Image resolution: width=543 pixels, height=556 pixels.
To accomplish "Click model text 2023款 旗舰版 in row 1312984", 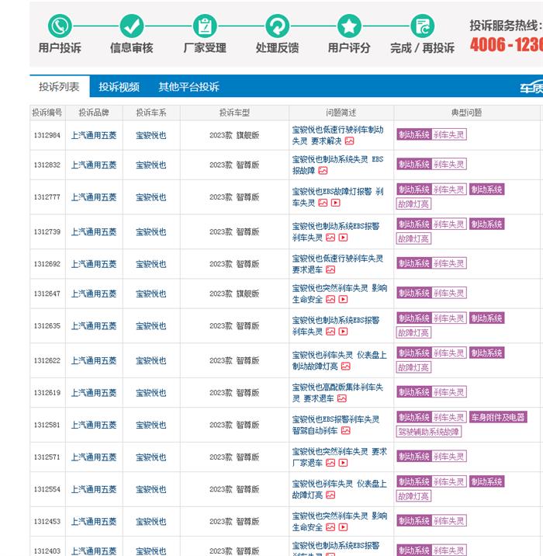I will pyautogui.click(x=234, y=135).
